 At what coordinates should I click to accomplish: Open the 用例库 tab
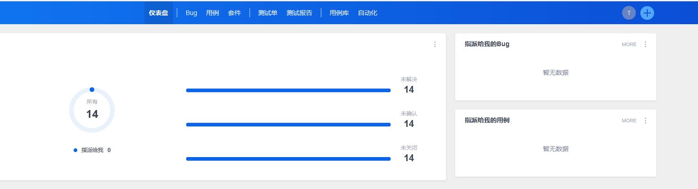pos(339,13)
